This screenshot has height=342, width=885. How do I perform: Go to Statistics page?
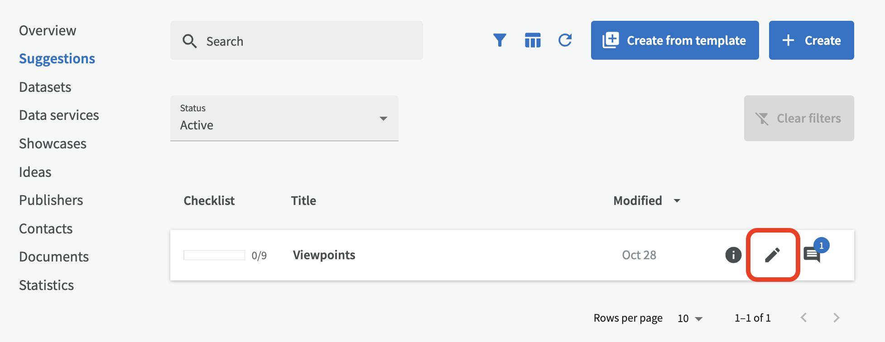(x=46, y=285)
